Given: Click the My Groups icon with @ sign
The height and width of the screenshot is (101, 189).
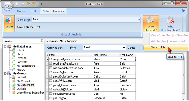Looking at the screenshot, I should click(10, 73).
